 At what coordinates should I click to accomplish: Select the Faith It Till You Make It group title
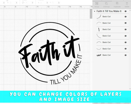tap(109, 11)
